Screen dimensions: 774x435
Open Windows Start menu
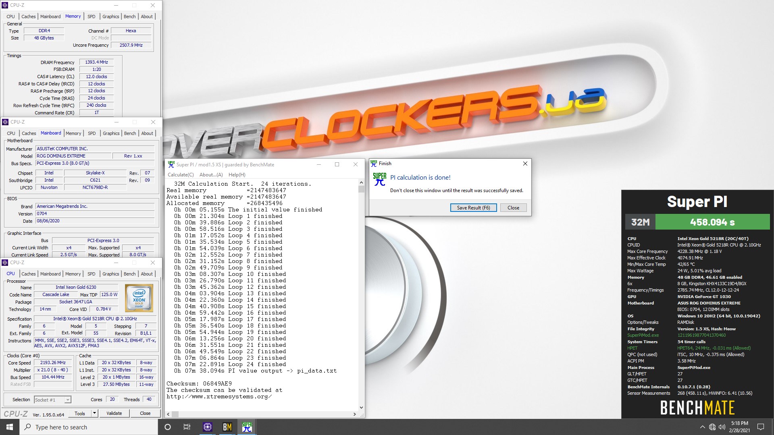click(10, 427)
